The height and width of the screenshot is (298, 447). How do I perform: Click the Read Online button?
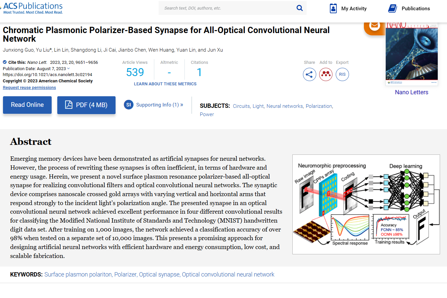point(27,105)
